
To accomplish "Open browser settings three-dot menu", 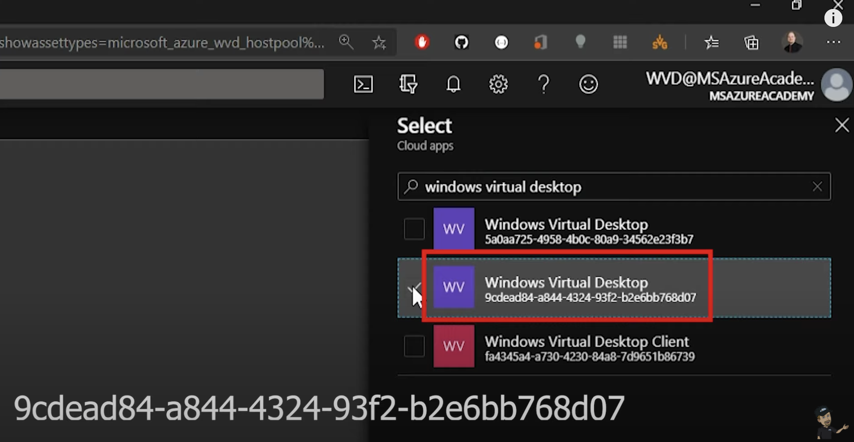I will click(833, 43).
